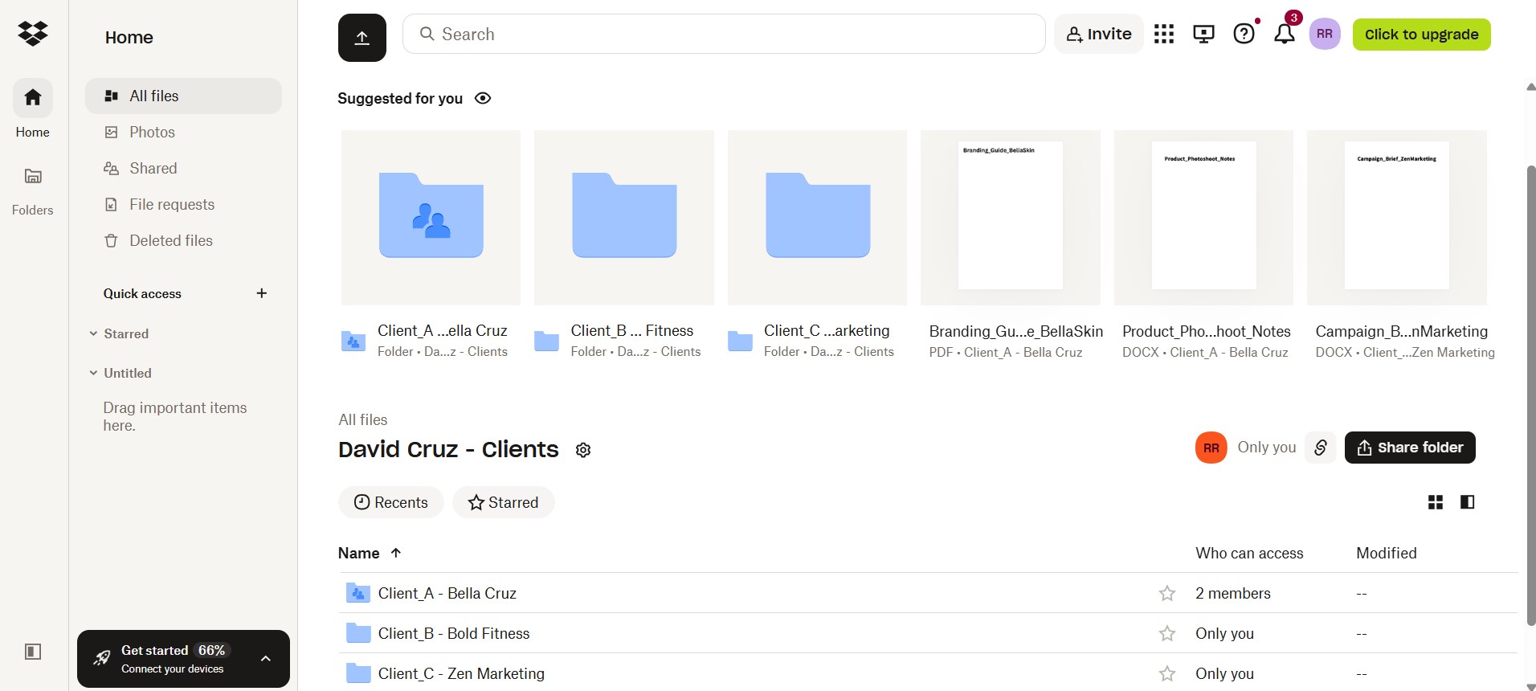Open Photos in sidebar
Image resolution: width=1536 pixels, height=691 pixels.
(183, 132)
